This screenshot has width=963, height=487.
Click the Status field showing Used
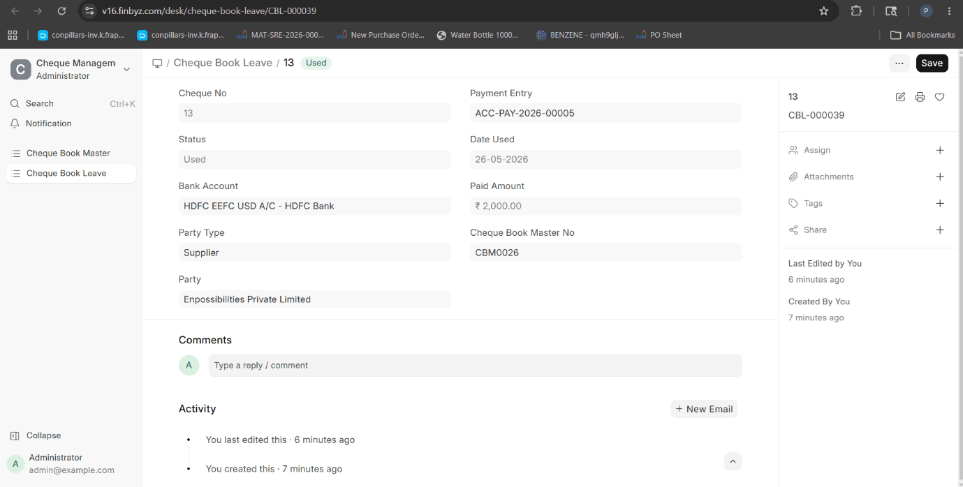(315, 159)
